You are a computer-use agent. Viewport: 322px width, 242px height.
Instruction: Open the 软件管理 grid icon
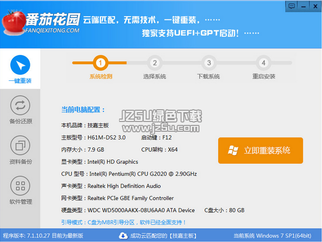20,186
